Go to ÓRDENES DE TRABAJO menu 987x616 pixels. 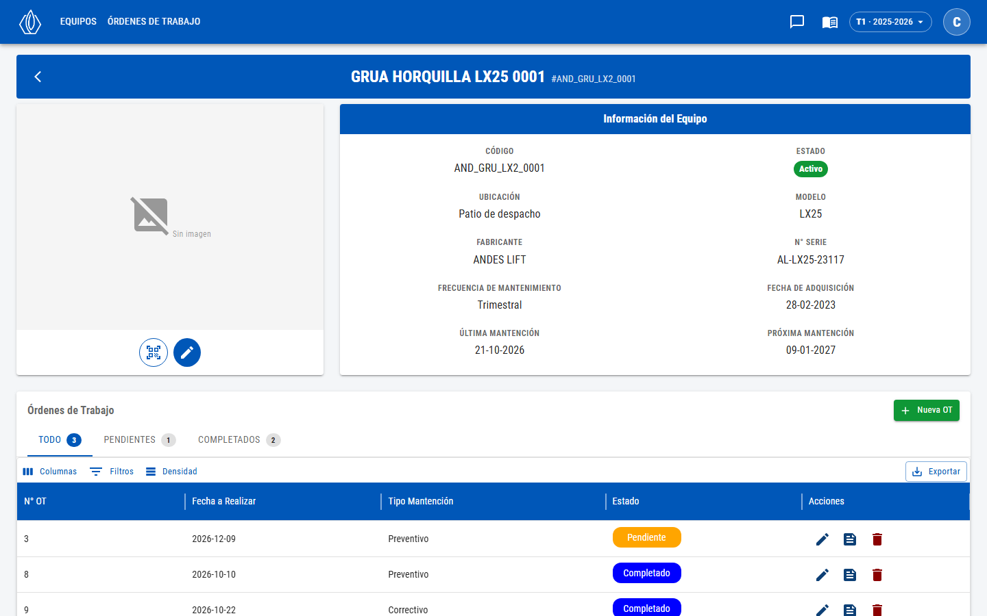point(154,22)
